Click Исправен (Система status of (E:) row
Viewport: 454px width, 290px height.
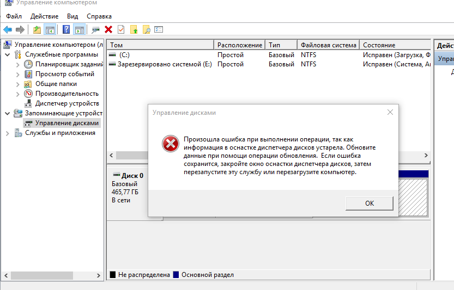pyautogui.click(x=397, y=64)
